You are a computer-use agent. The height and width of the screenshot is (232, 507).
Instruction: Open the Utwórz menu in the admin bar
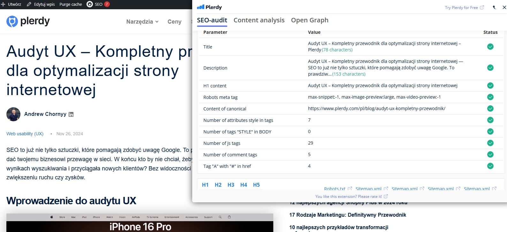click(11, 4)
